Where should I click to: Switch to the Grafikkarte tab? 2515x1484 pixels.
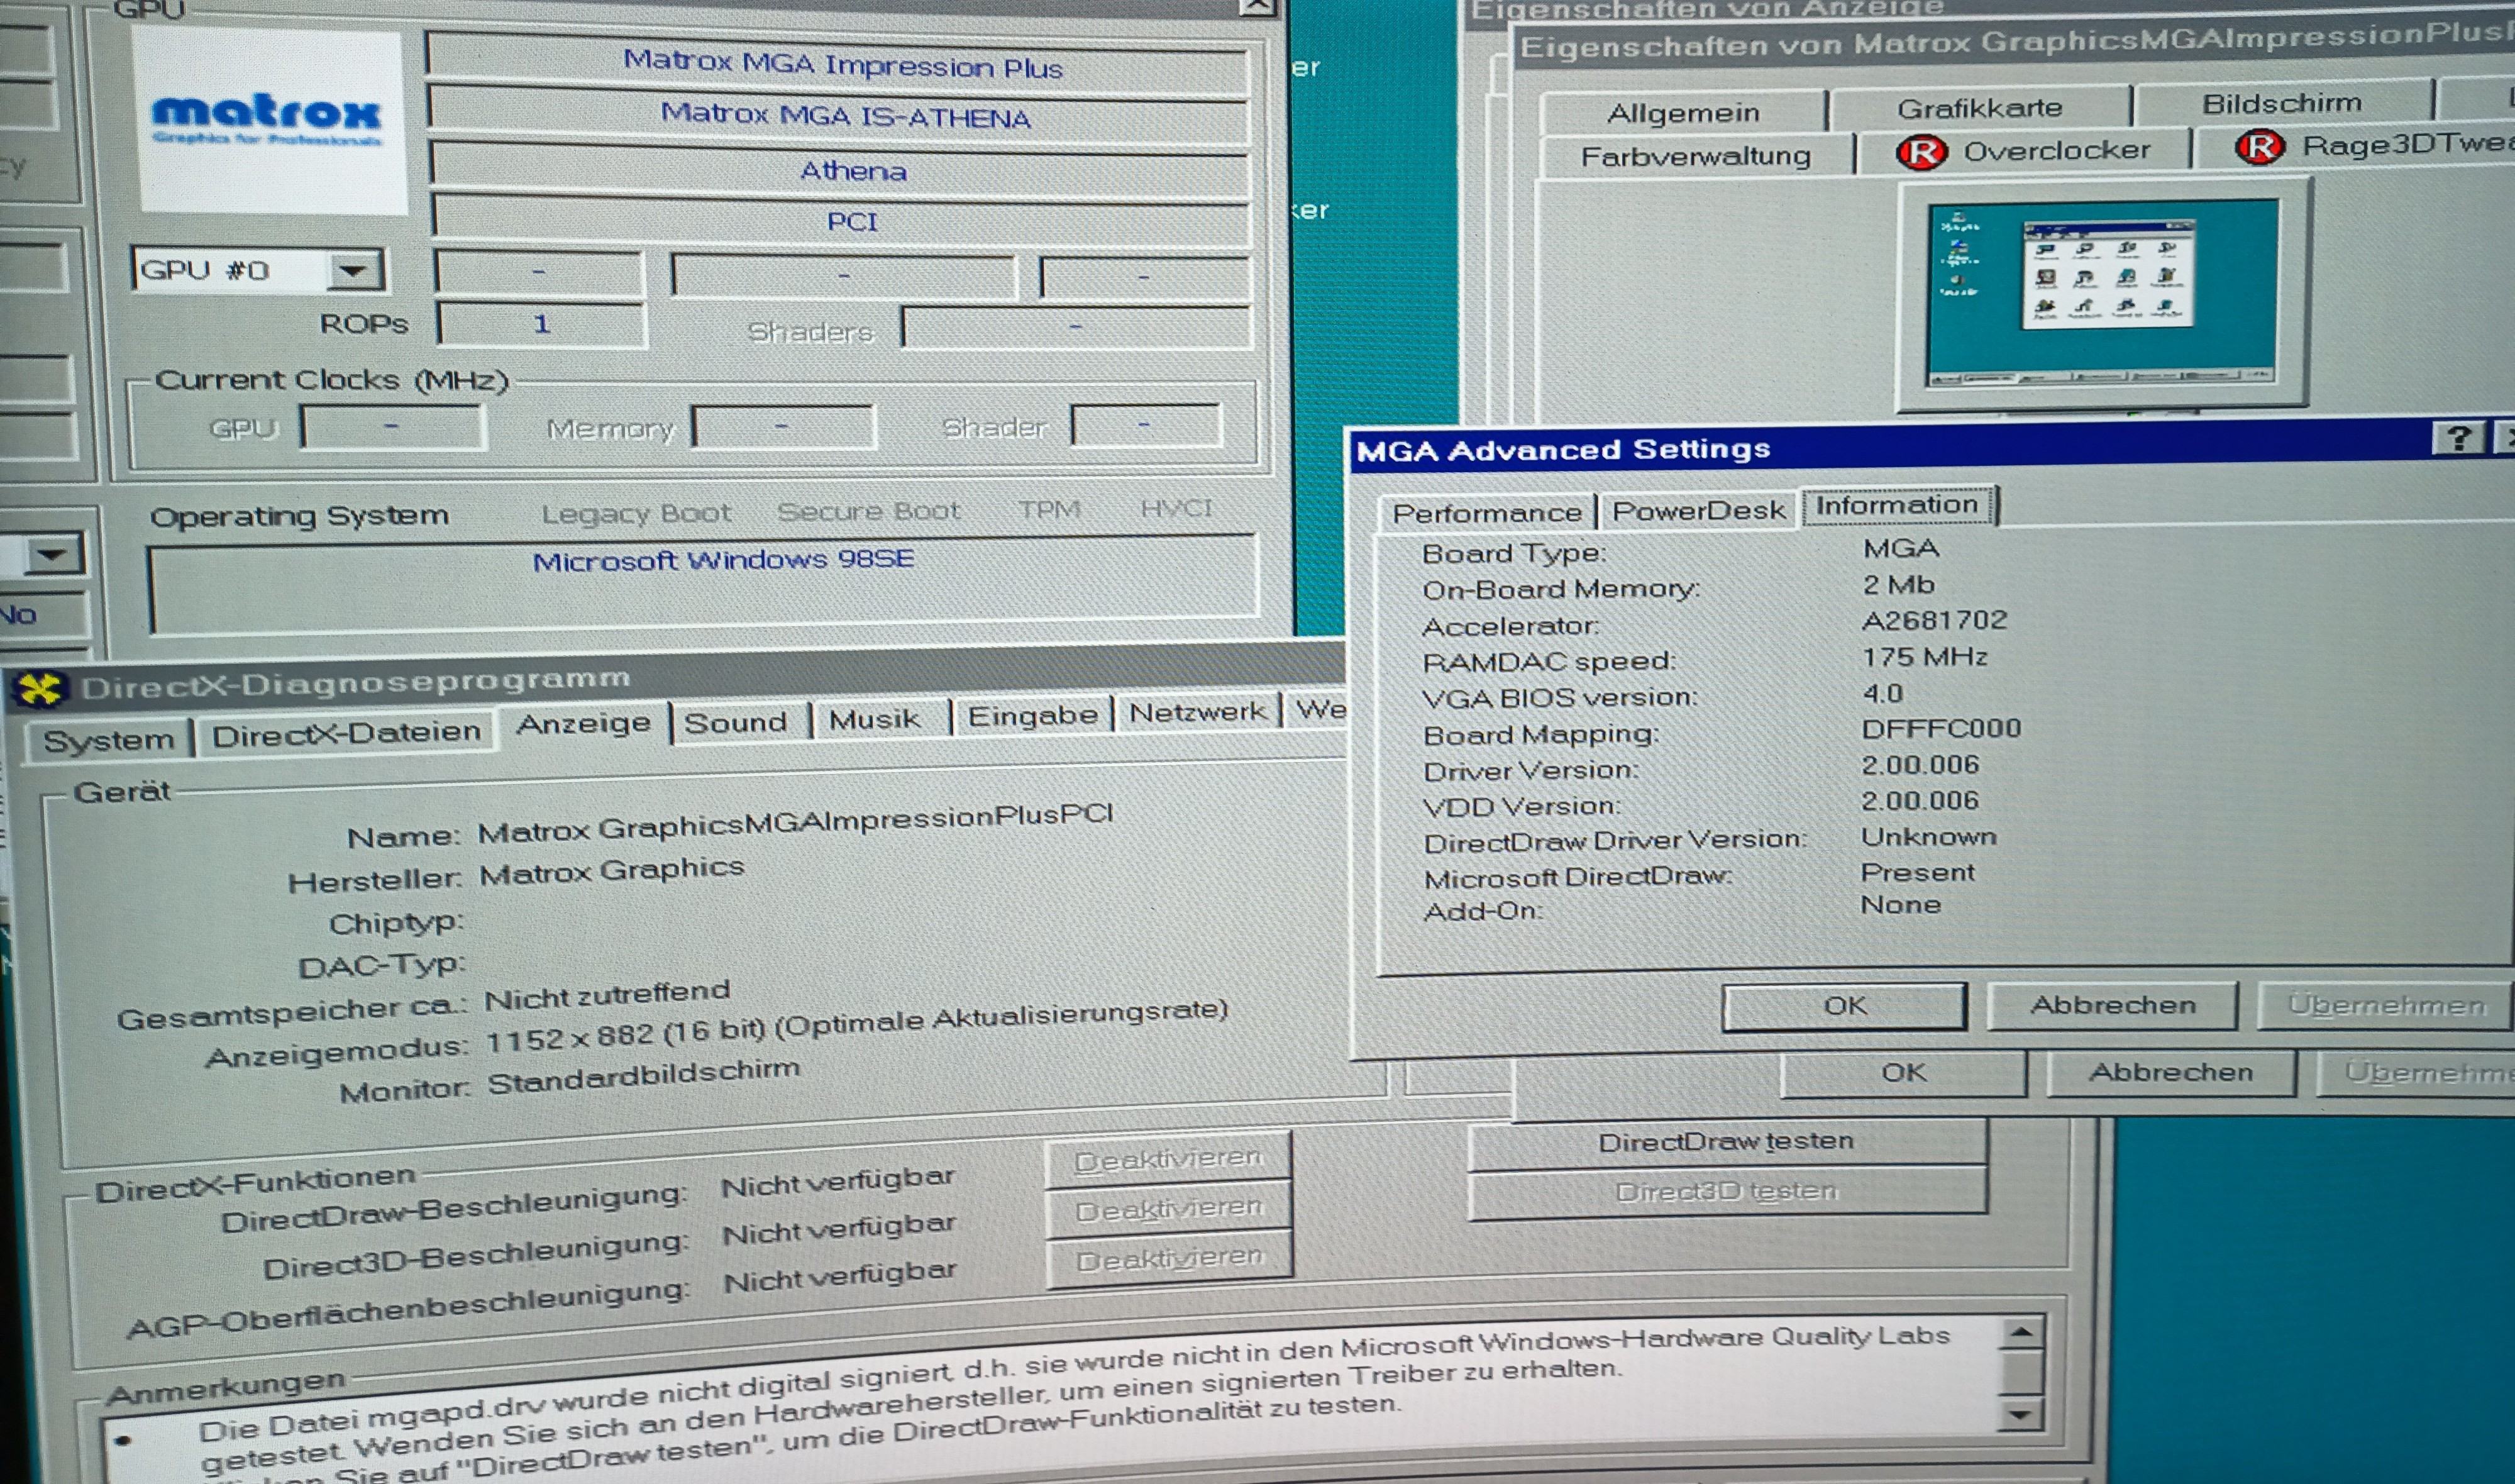1979,108
